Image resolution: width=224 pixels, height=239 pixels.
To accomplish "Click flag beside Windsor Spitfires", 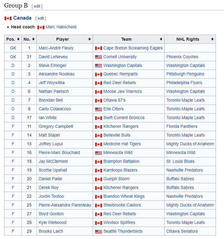I will 98,223.
